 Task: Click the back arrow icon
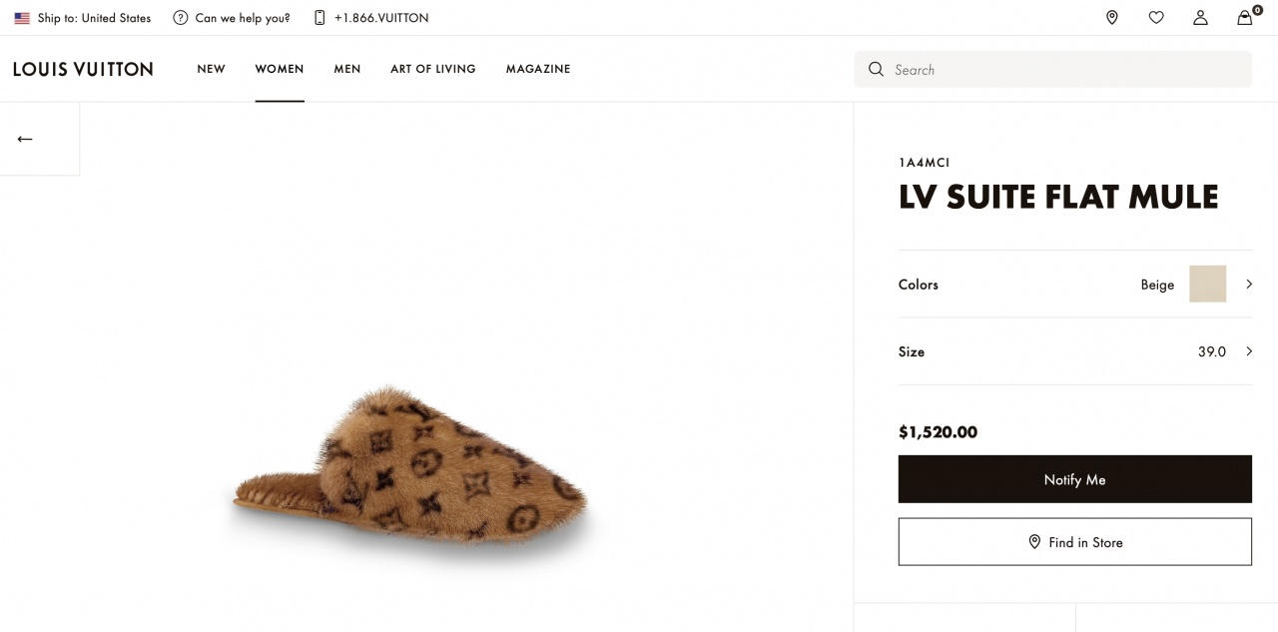[25, 139]
